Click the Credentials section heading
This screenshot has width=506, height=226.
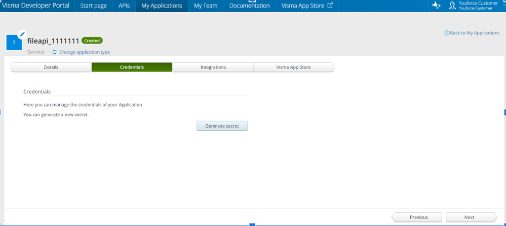[x=37, y=92]
